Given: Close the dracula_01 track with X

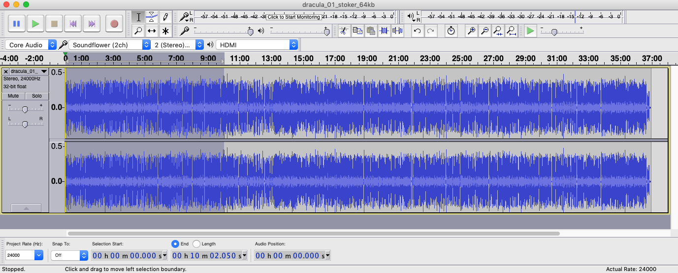Looking at the screenshot, I should [x=6, y=71].
